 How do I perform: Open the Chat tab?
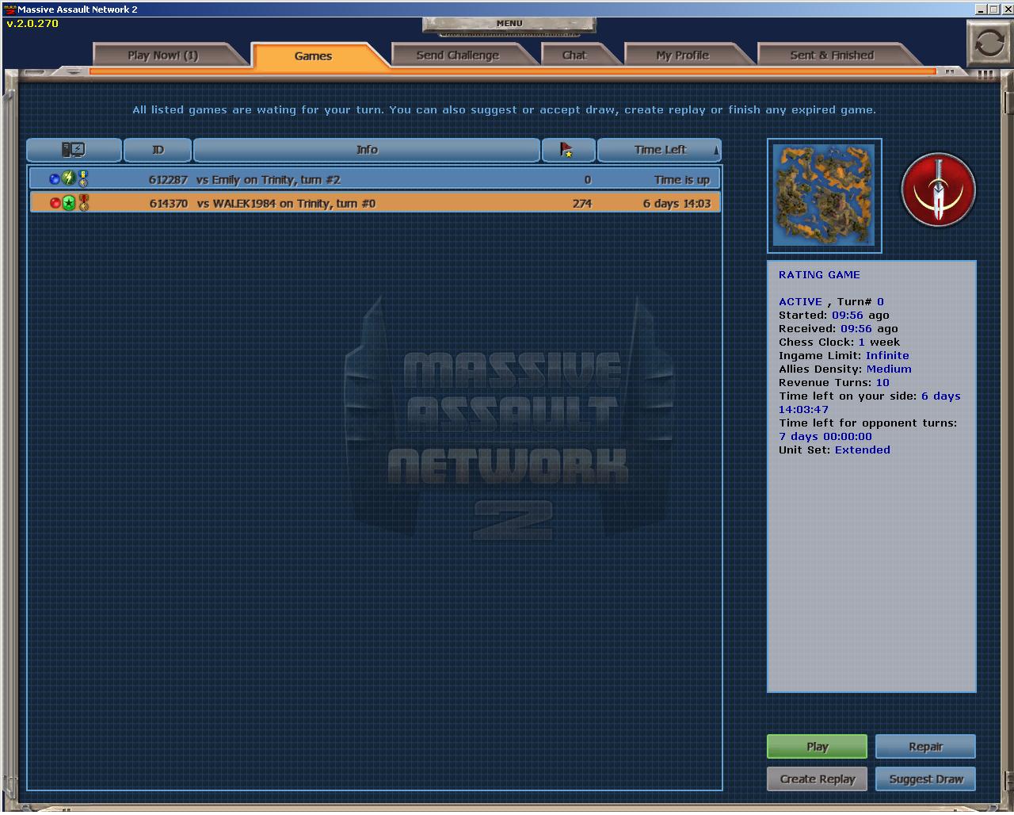click(x=574, y=55)
